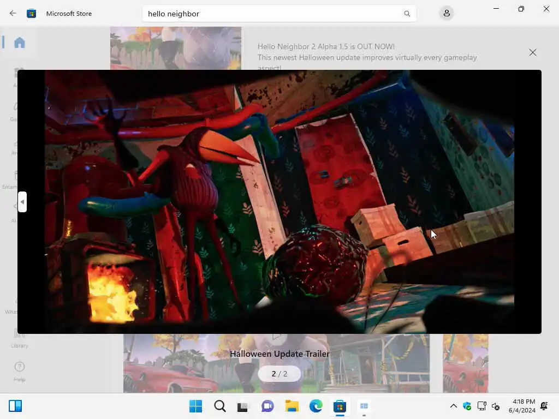Viewport: 559px width, 419px height.
Task: Click the Microsoft Store taskbar icon
Action: (x=340, y=406)
